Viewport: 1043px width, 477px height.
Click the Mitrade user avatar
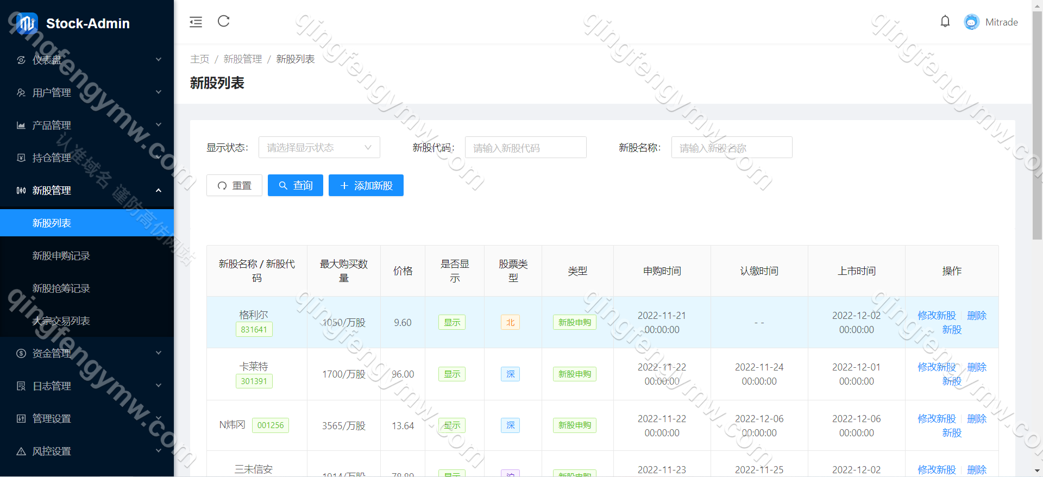click(x=971, y=22)
